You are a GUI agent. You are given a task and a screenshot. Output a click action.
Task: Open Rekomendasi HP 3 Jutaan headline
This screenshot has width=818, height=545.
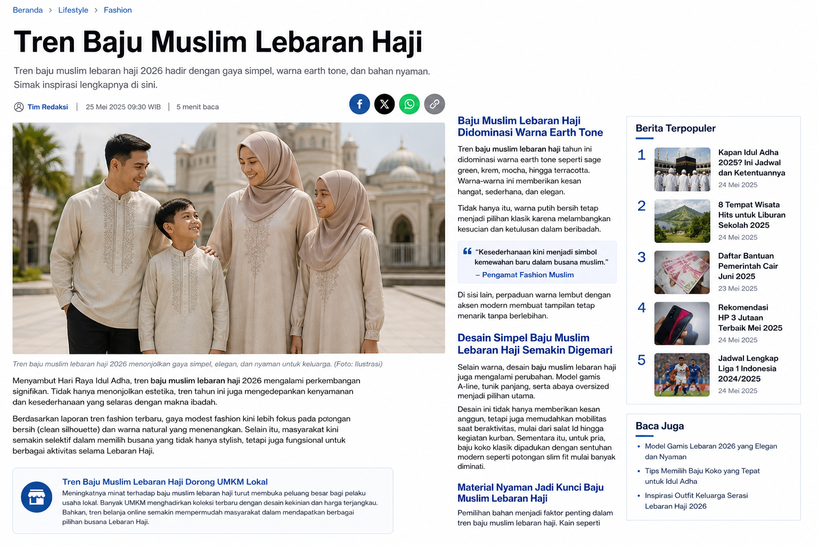[x=750, y=318]
